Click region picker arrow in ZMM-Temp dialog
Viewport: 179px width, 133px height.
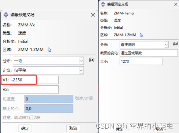(141, 35)
